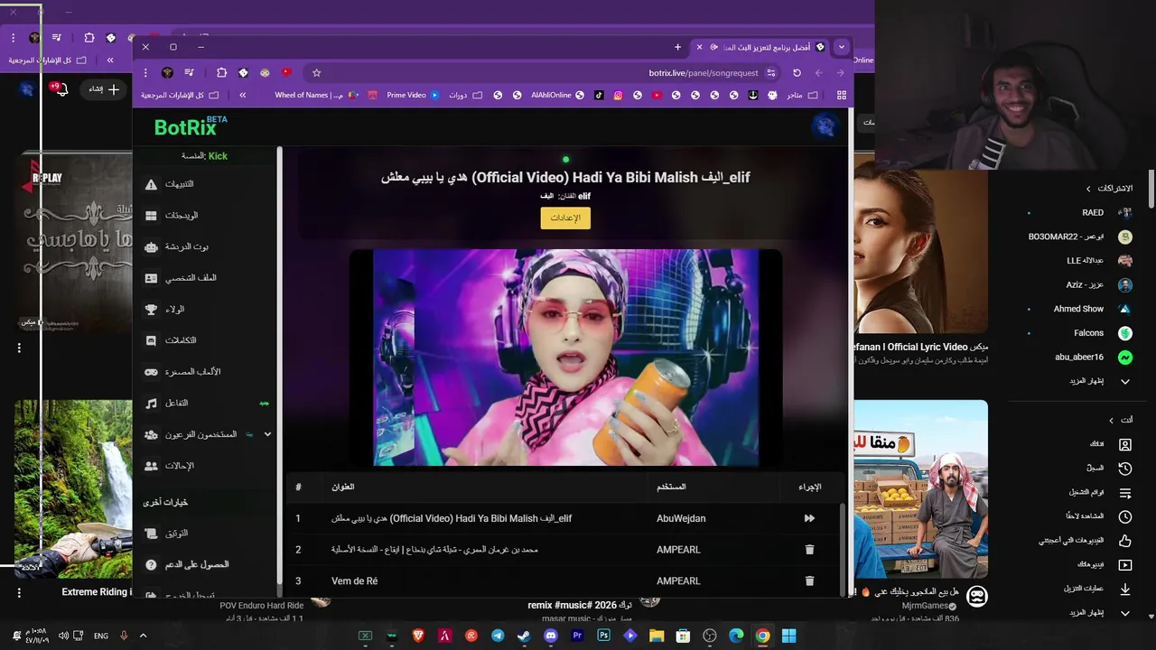Open متاجر bookmarks folder

point(801,95)
